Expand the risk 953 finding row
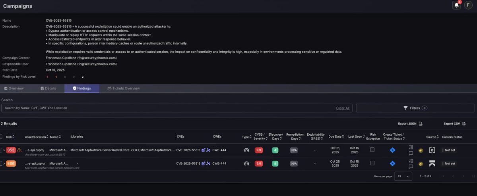The image size is (477, 196). 4,150
